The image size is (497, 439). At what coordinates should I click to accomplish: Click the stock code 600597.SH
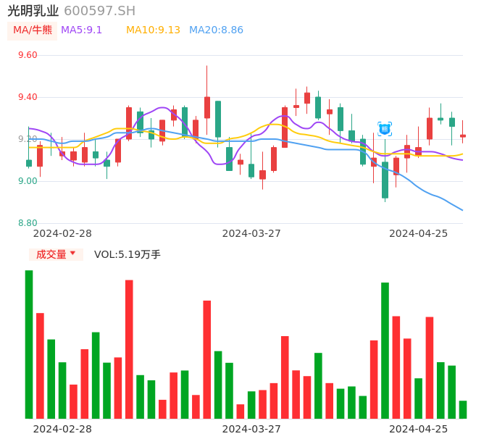[x=99, y=11]
